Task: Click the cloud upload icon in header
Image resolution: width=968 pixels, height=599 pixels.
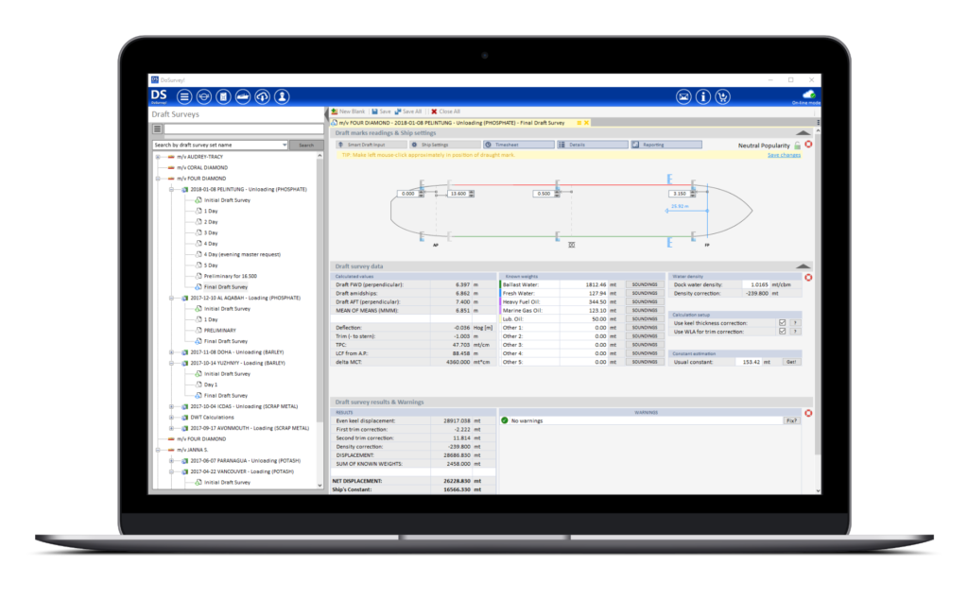Action: click(263, 96)
